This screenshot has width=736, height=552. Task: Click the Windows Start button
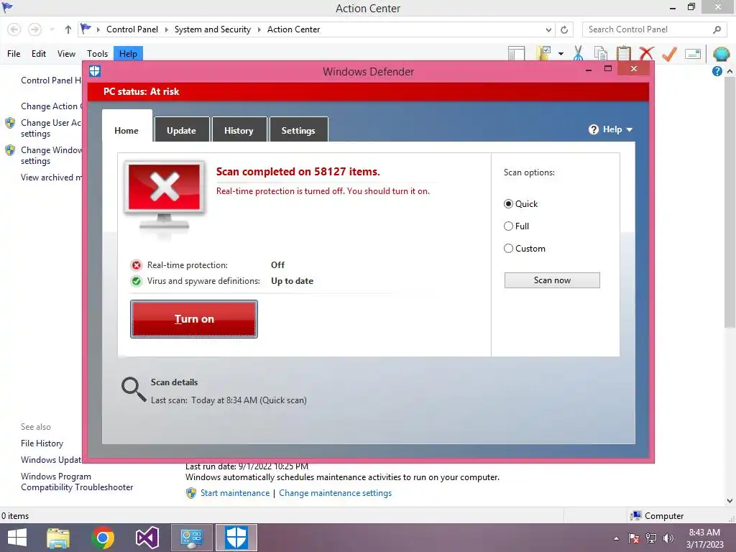[17, 538]
